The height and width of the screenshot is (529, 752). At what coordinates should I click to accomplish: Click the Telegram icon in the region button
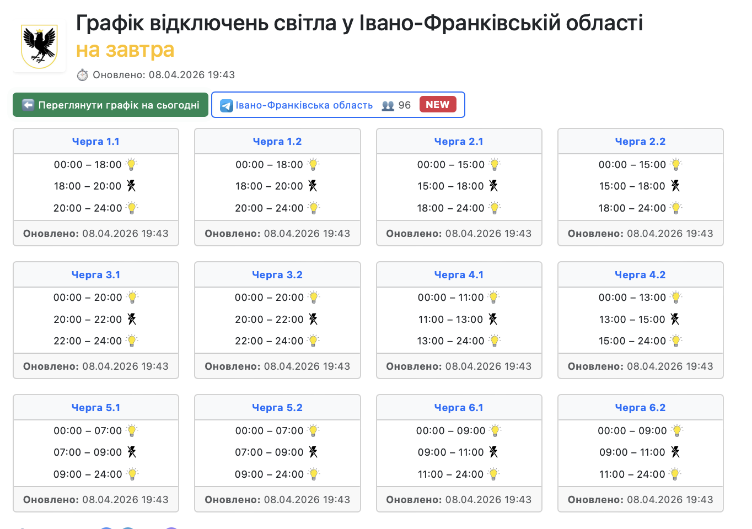pyautogui.click(x=226, y=105)
